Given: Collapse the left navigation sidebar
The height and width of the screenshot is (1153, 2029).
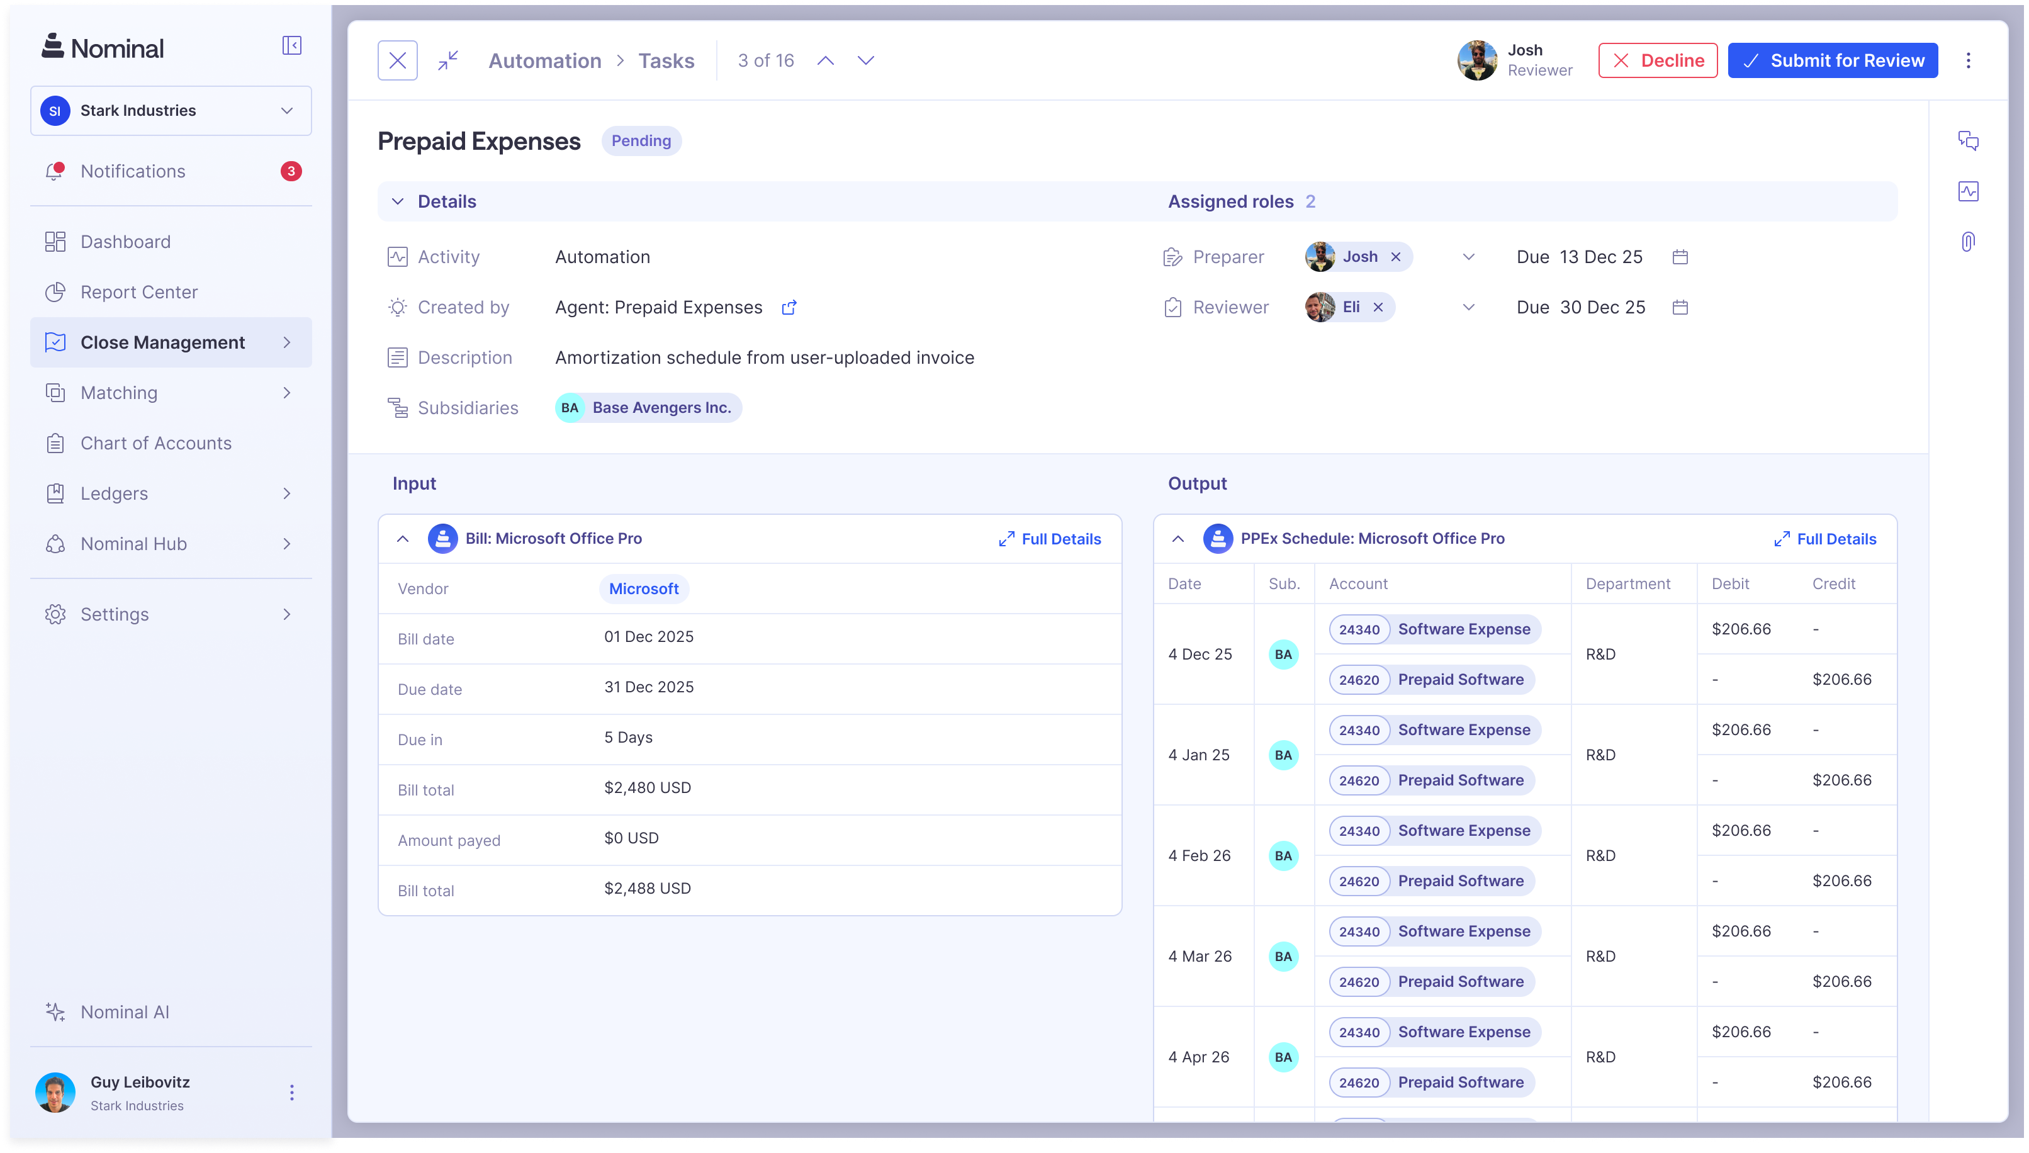Looking at the screenshot, I should 291,45.
